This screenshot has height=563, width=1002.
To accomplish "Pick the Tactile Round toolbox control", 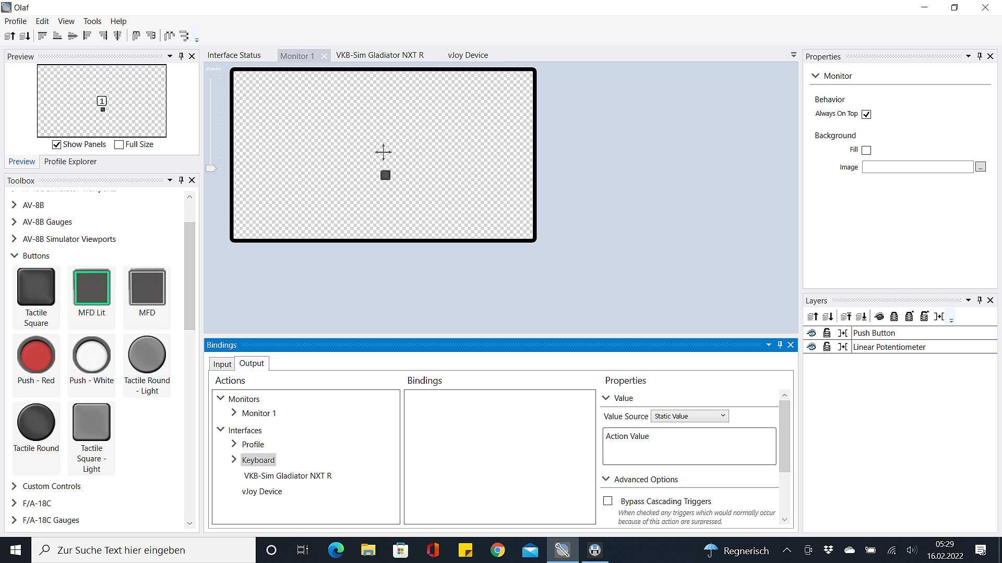I will (x=36, y=428).
